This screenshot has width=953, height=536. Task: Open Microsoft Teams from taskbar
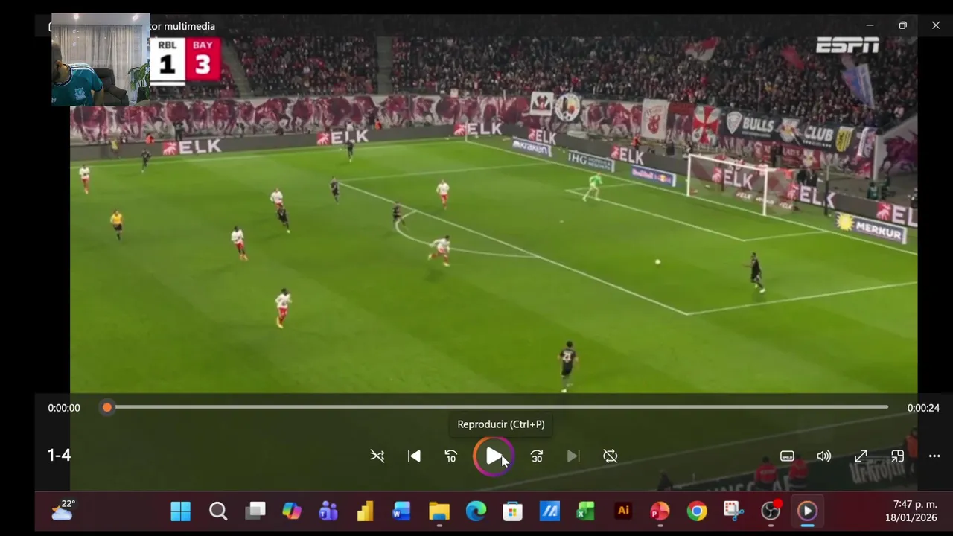[328, 511]
